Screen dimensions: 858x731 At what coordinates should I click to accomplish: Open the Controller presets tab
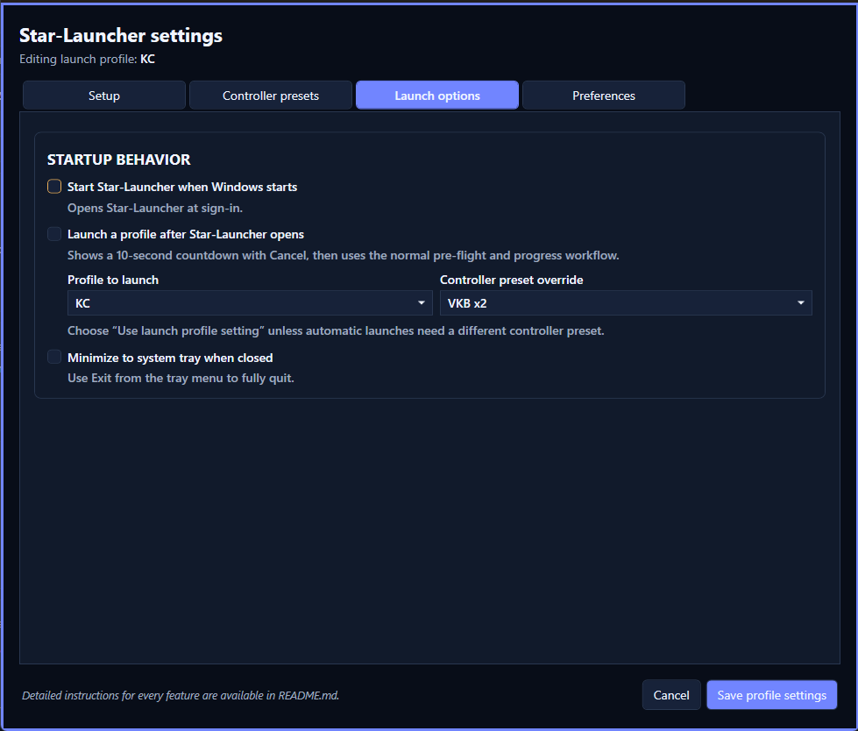[x=270, y=96]
